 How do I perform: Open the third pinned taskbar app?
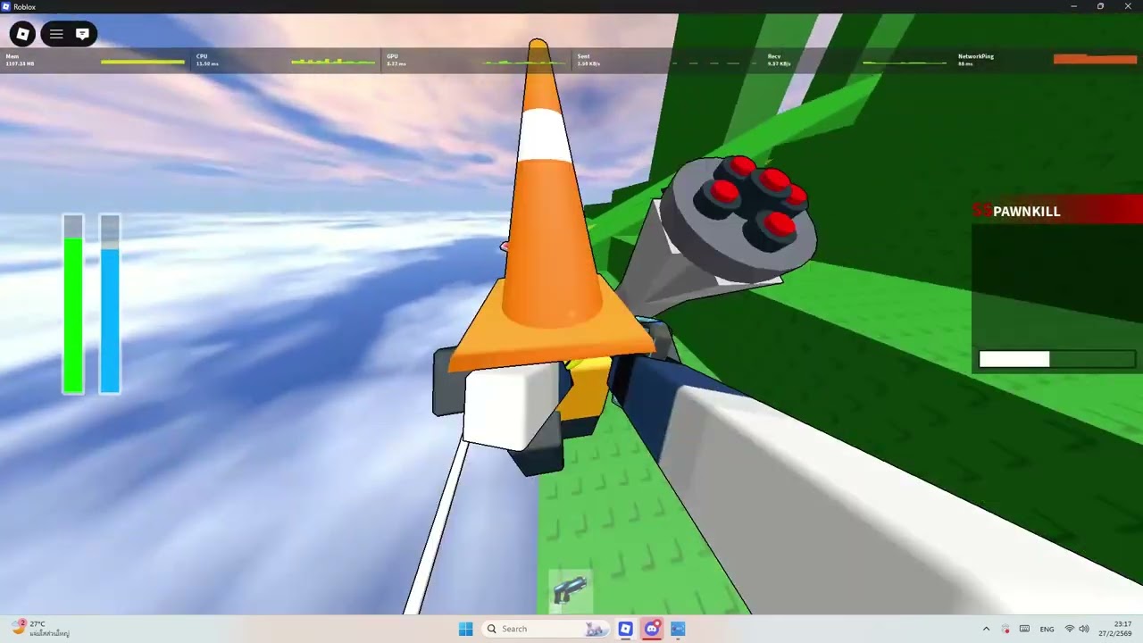678,629
